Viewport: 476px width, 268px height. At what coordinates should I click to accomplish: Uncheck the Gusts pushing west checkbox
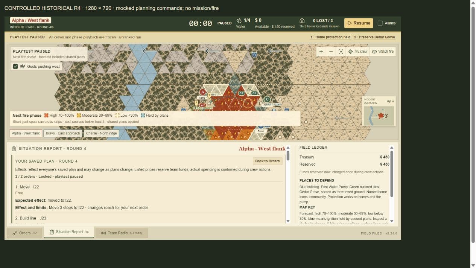(15, 66)
